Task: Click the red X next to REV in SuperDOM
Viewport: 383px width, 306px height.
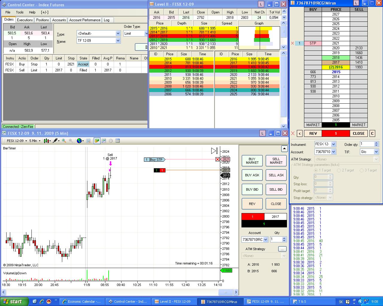Action: (293, 134)
